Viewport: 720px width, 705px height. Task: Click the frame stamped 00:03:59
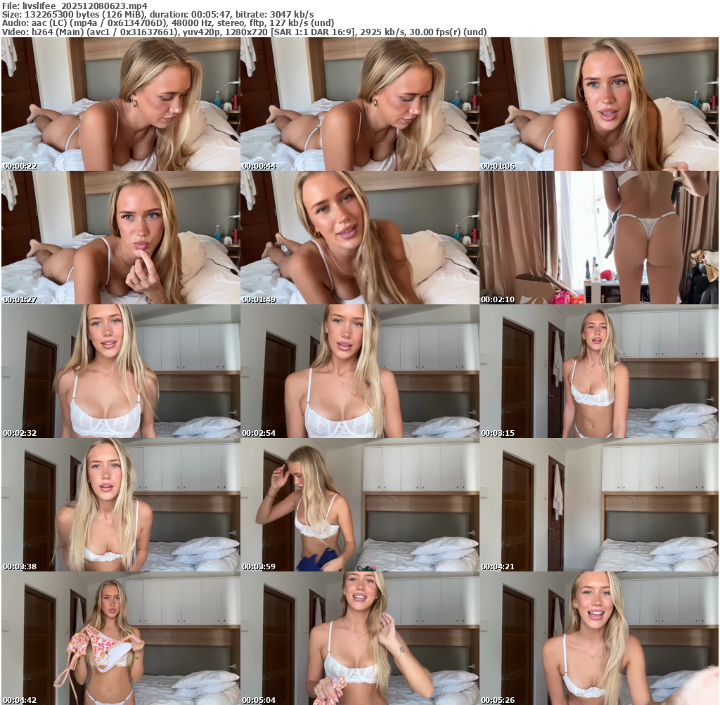tap(359, 505)
